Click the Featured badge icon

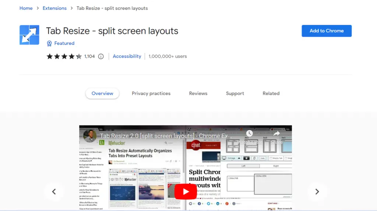coord(49,43)
